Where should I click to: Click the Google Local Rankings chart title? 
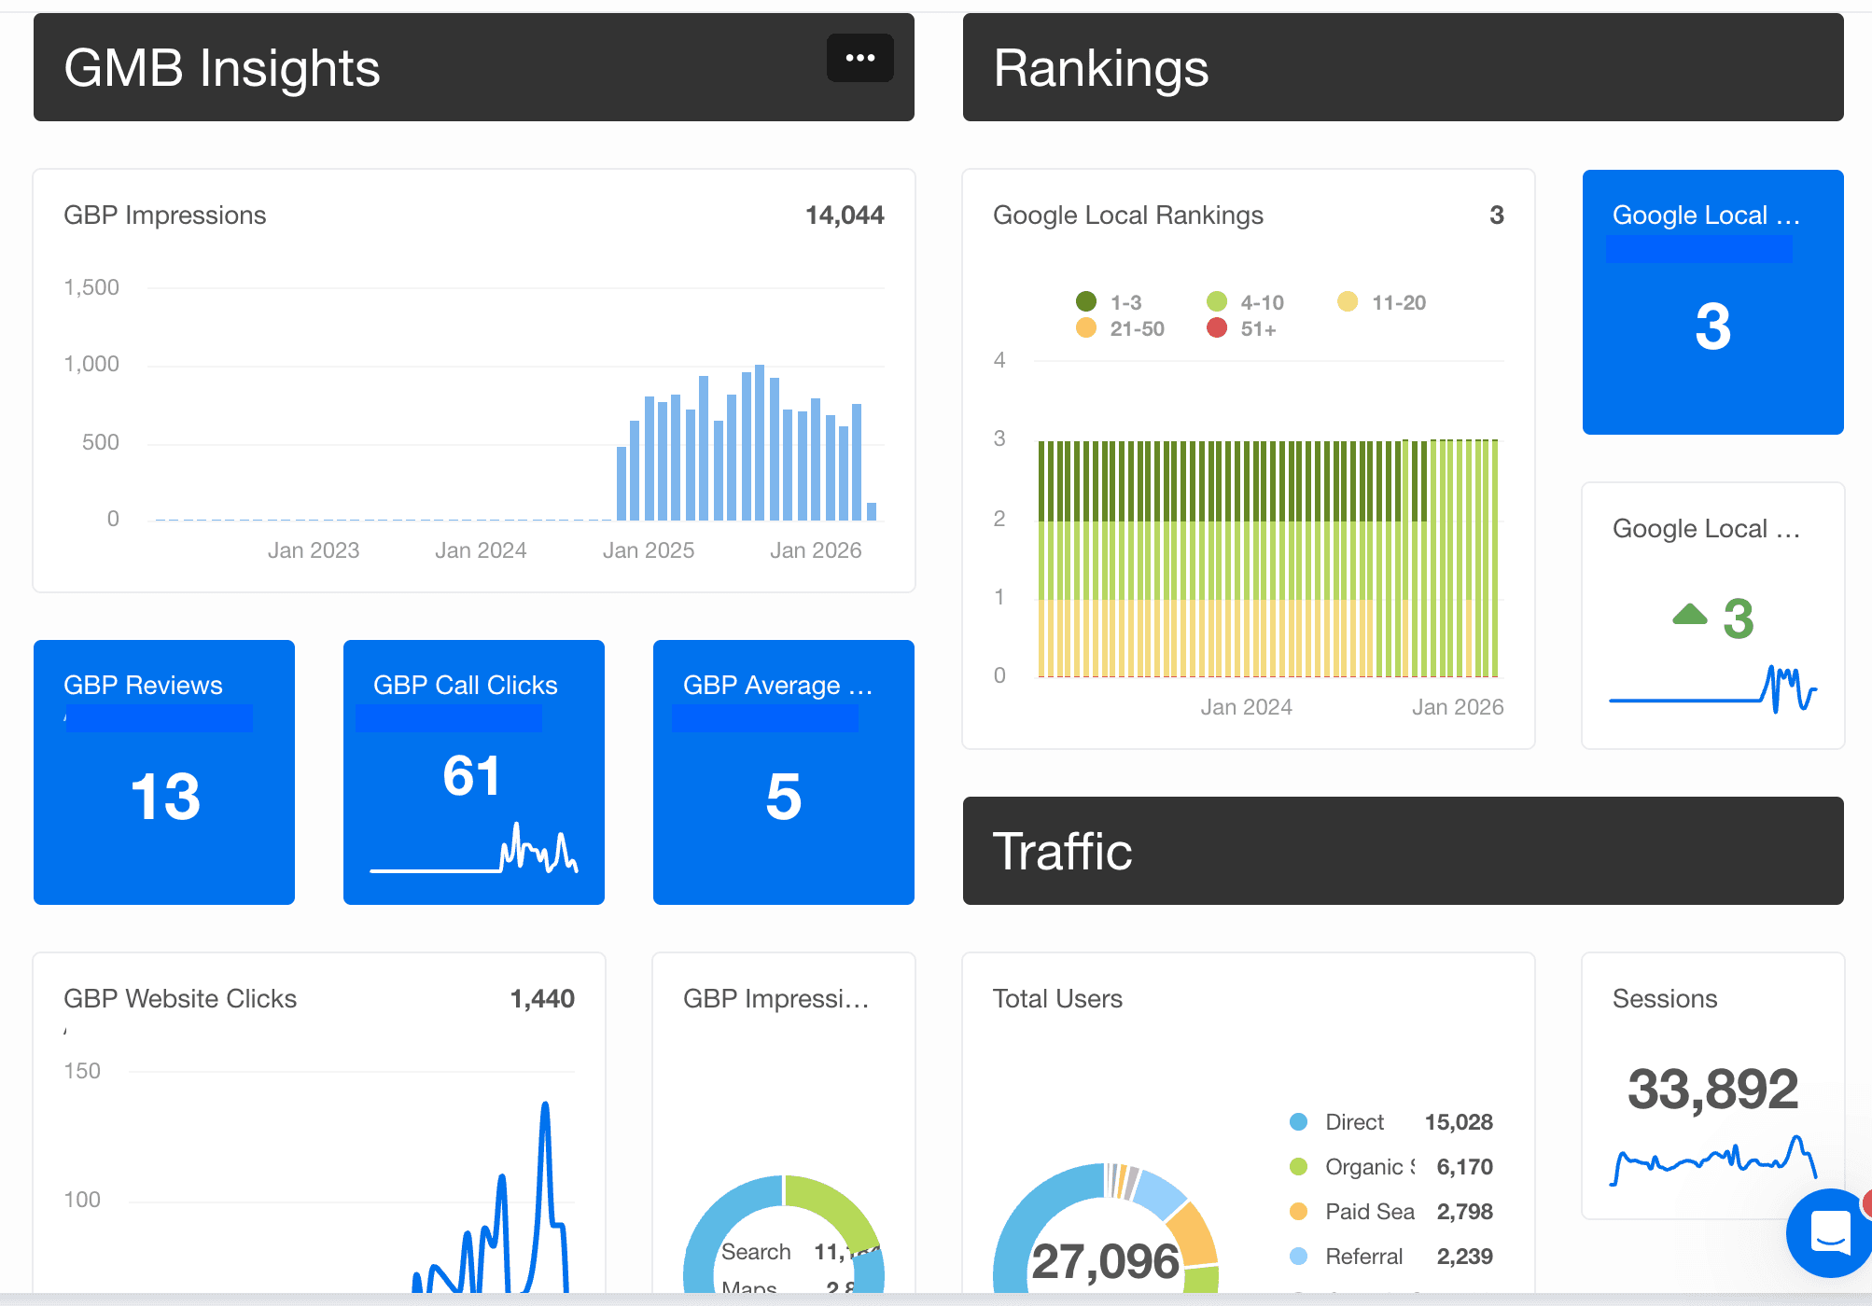(1128, 215)
